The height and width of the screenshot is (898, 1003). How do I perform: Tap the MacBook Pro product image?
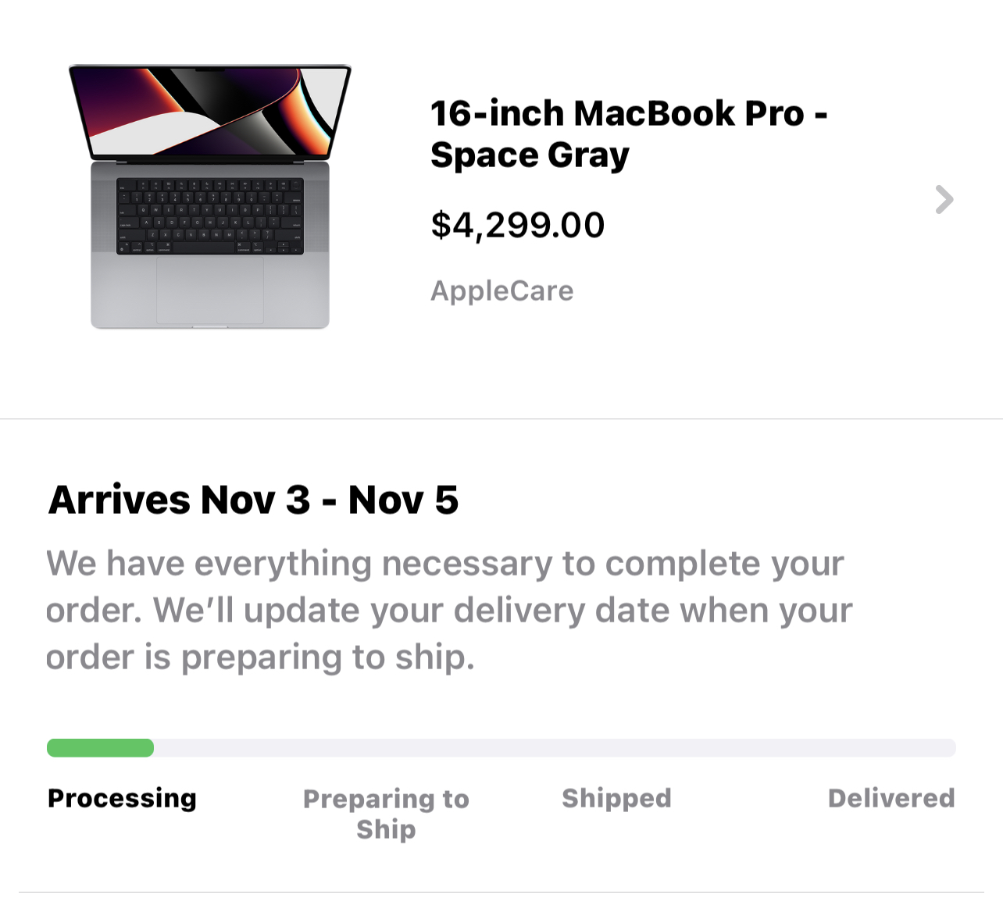210,197
